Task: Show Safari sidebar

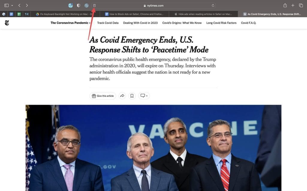Action: click(7, 5)
